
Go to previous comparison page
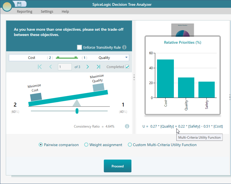tap(51, 67)
